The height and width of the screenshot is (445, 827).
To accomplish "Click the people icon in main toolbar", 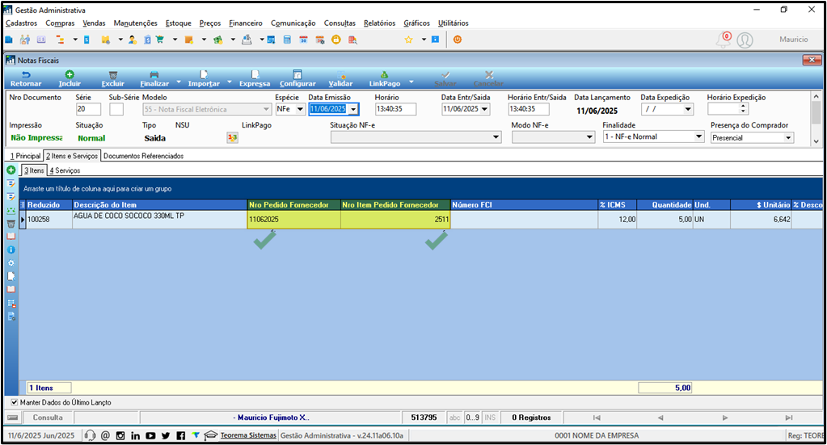I will click(x=25, y=40).
